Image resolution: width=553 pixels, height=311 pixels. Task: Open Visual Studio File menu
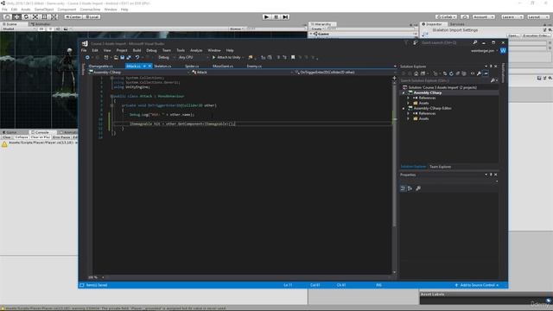click(84, 50)
